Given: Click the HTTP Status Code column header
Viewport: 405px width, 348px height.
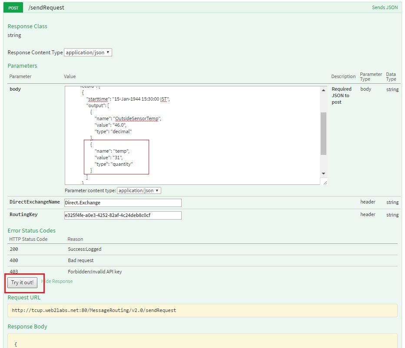Looking at the screenshot, I should pyautogui.click(x=28, y=239).
